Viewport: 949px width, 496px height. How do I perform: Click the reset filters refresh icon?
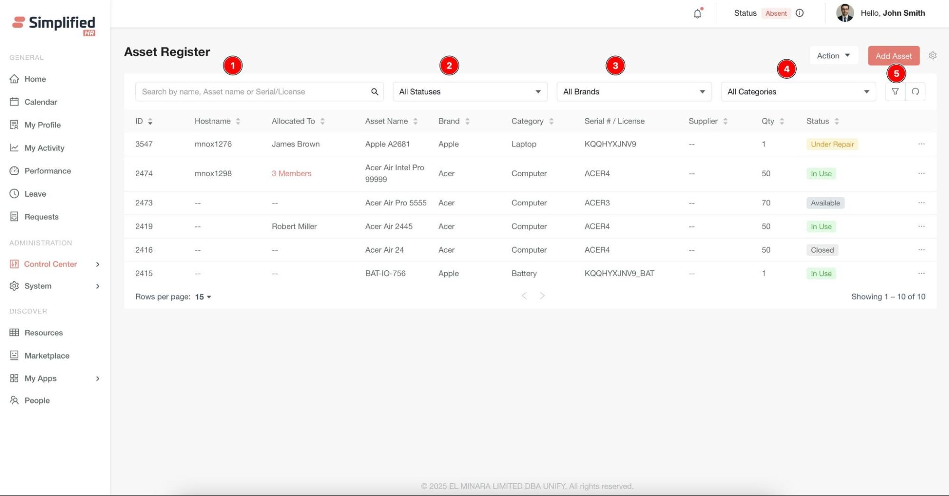coord(915,92)
